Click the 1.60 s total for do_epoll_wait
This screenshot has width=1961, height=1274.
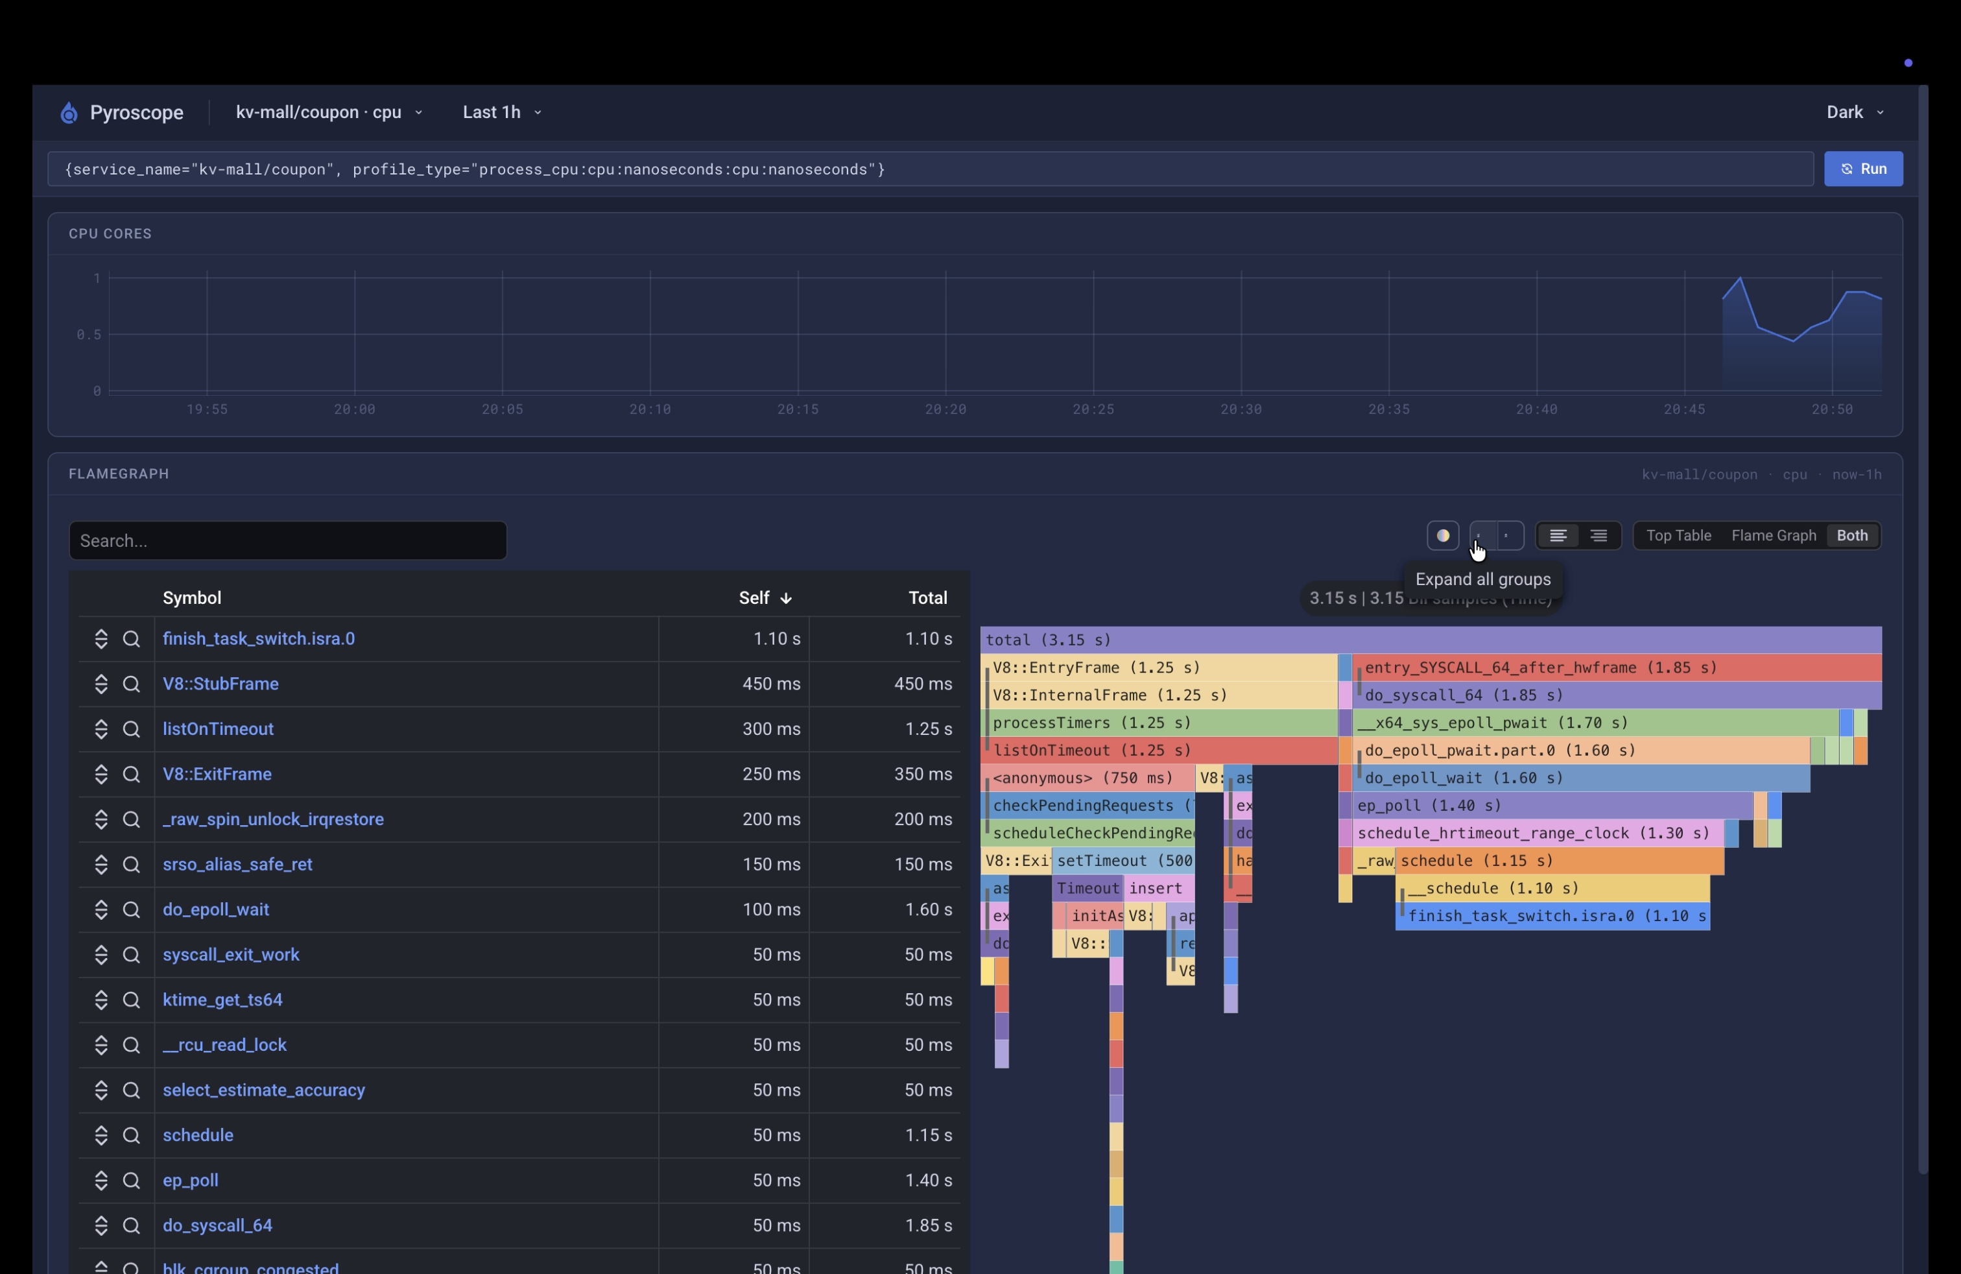point(928,909)
